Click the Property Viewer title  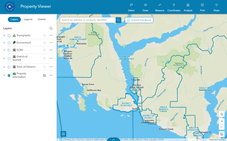pos(36,6)
